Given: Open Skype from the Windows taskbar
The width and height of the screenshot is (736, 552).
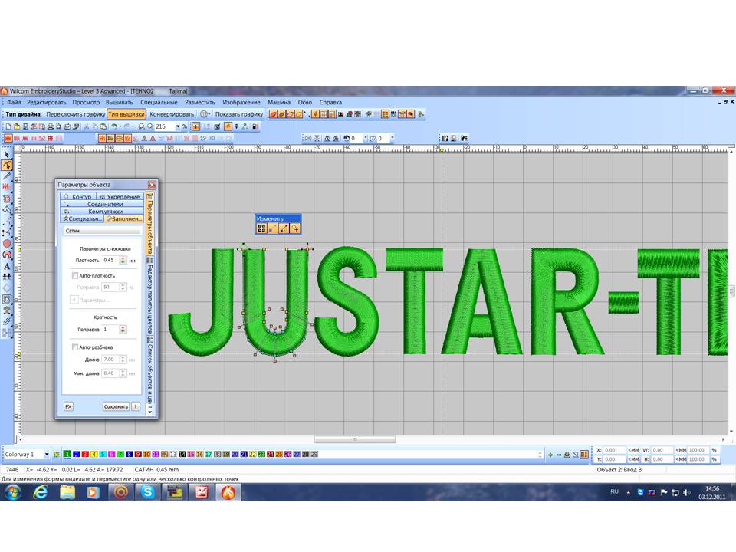Looking at the screenshot, I should click(x=147, y=492).
